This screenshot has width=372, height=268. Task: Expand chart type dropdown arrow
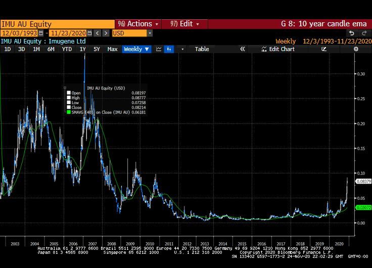tap(182, 49)
